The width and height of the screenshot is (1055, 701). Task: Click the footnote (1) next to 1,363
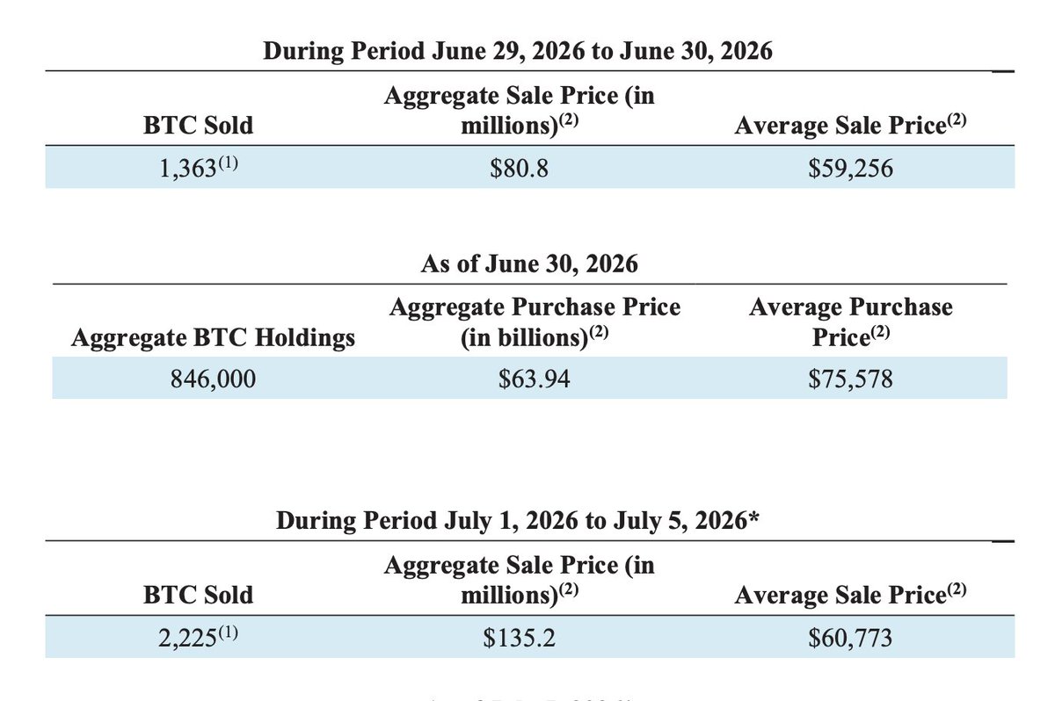pyautogui.click(x=228, y=163)
